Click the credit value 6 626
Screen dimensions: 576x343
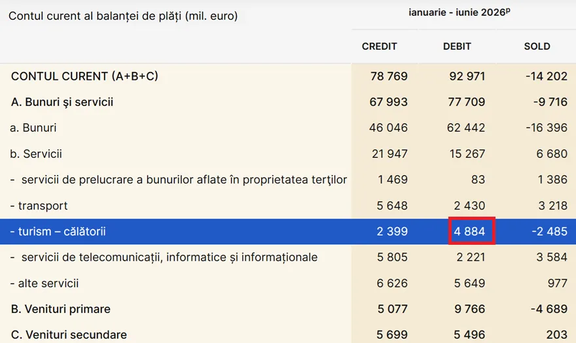point(392,283)
